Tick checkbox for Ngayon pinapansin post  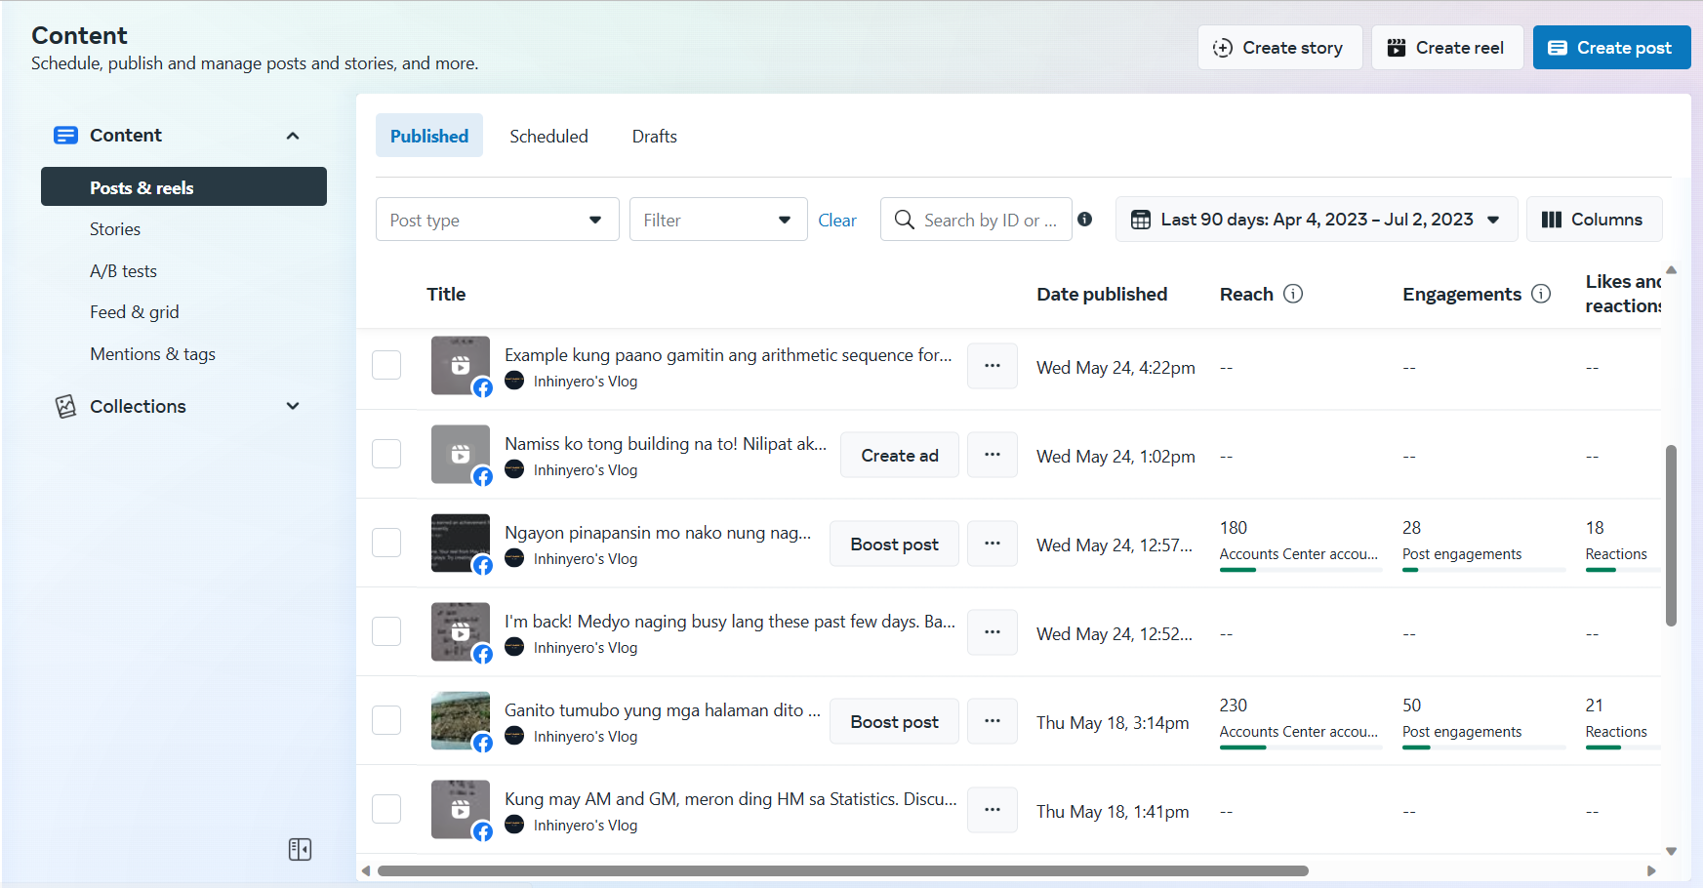[x=386, y=543]
